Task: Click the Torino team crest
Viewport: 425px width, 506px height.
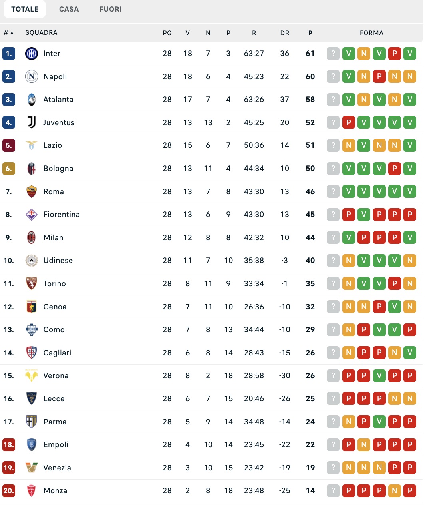Action: (x=32, y=284)
